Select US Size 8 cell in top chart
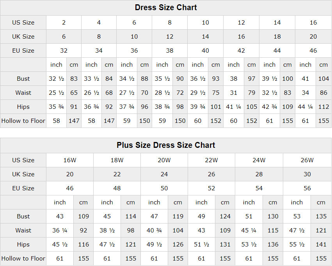 [x=170, y=23]
